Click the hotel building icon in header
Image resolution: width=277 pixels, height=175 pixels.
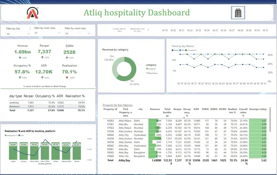238,13
